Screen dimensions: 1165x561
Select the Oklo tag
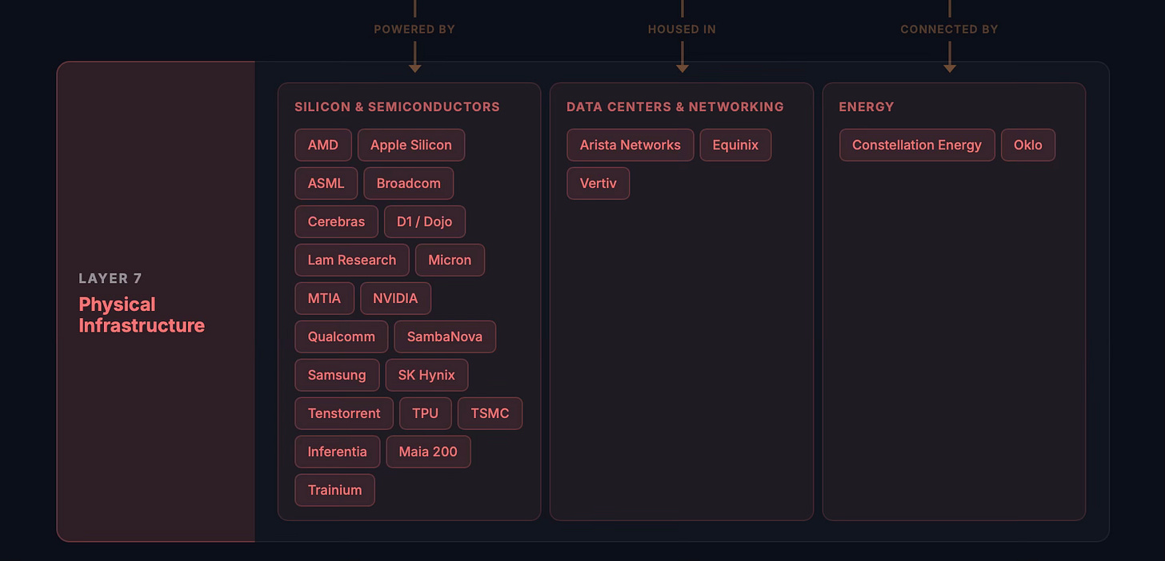[1028, 145]
